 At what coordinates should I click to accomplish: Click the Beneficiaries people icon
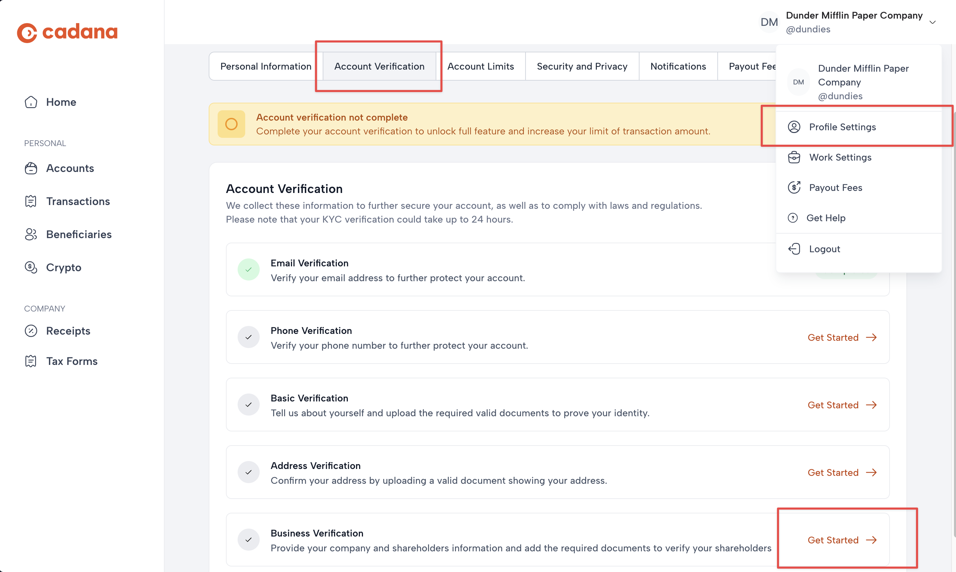[31, 234]
